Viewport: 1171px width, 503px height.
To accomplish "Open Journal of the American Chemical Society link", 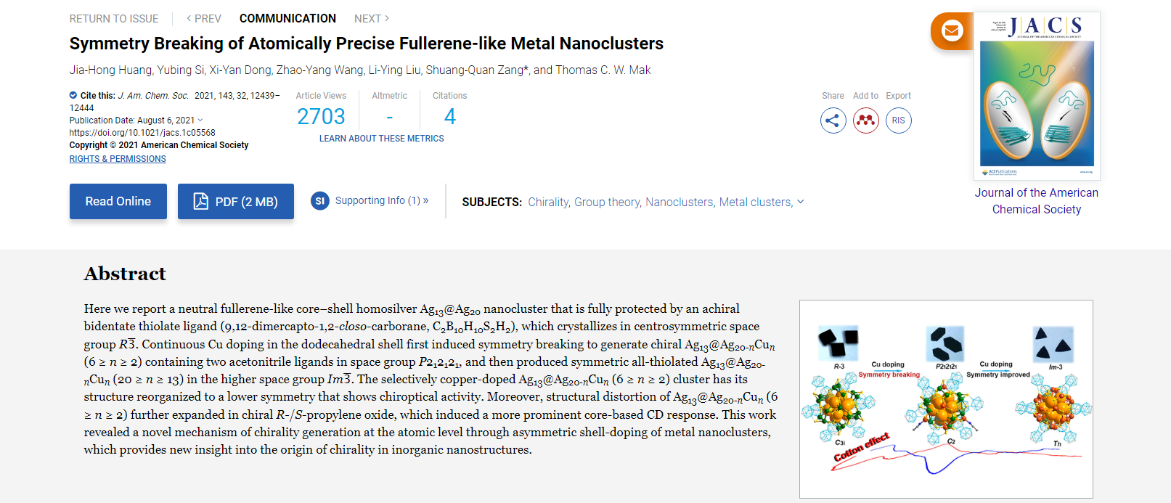I will pos(1036,201).
